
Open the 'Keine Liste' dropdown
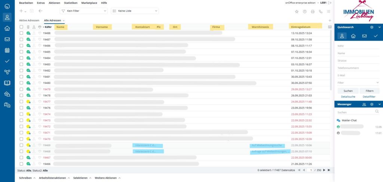pos(135,11)
